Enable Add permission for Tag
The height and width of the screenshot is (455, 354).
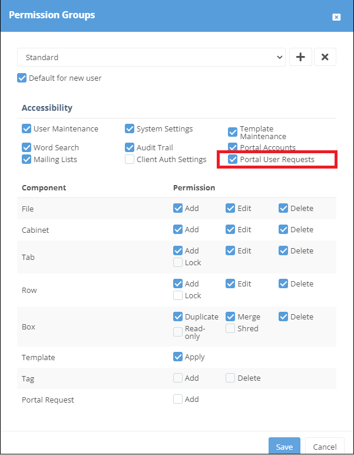point(178,378)
